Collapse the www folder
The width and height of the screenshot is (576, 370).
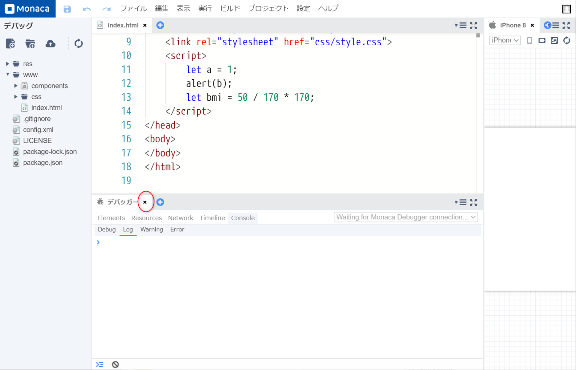click(7, 75)
